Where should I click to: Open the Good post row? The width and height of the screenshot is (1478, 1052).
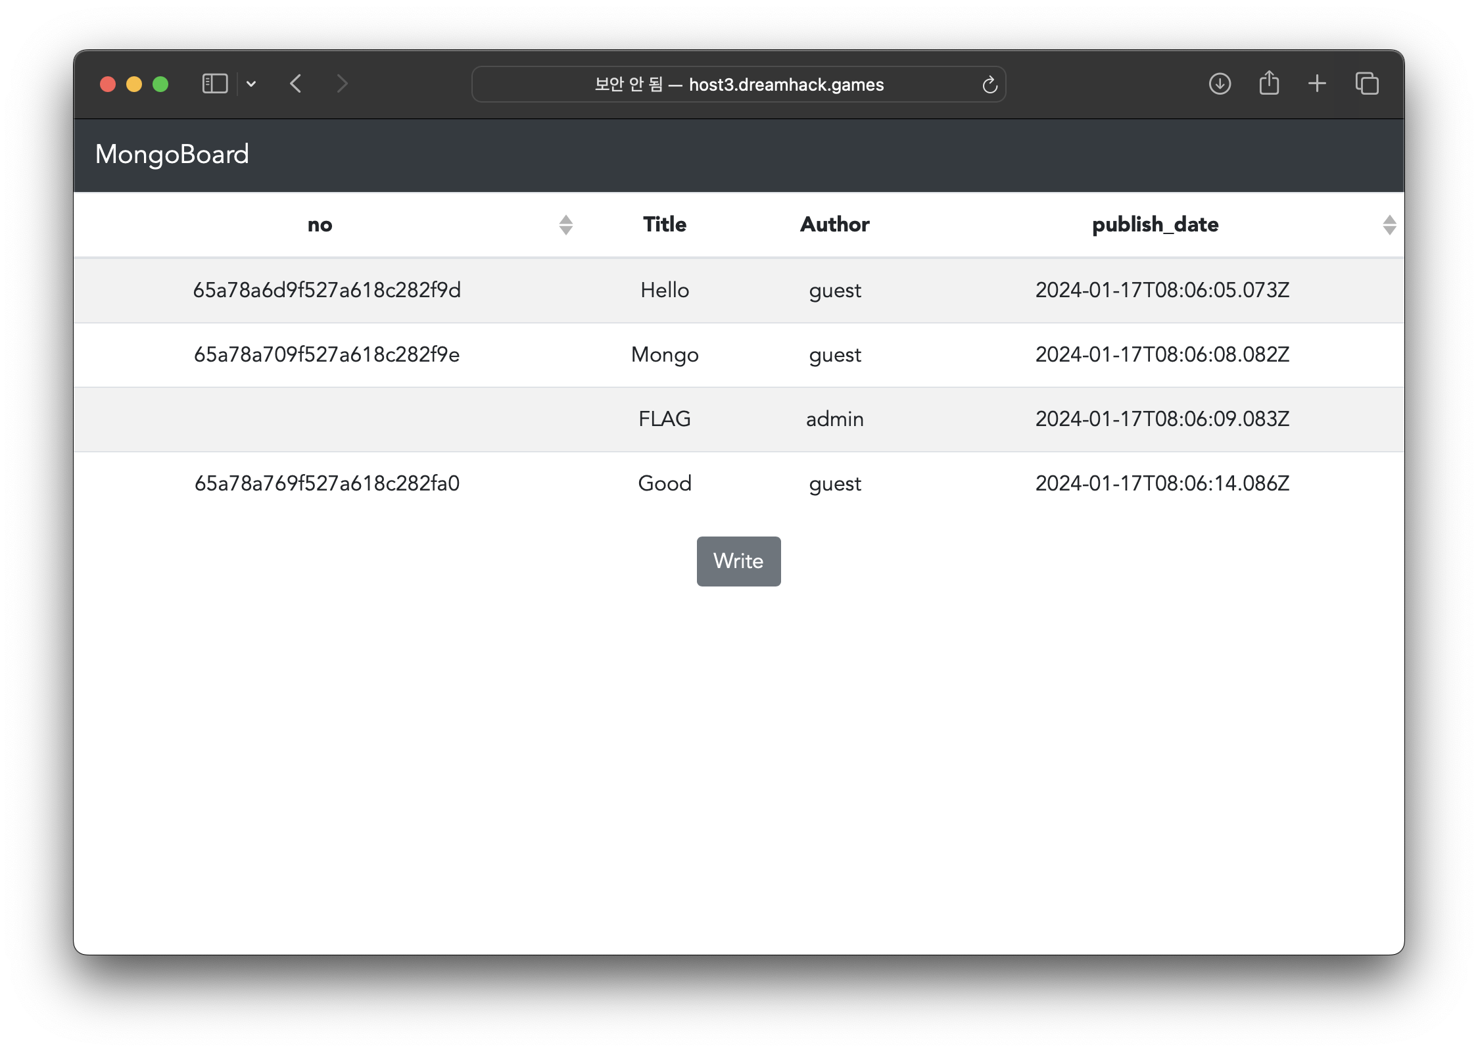pos(665,483)
